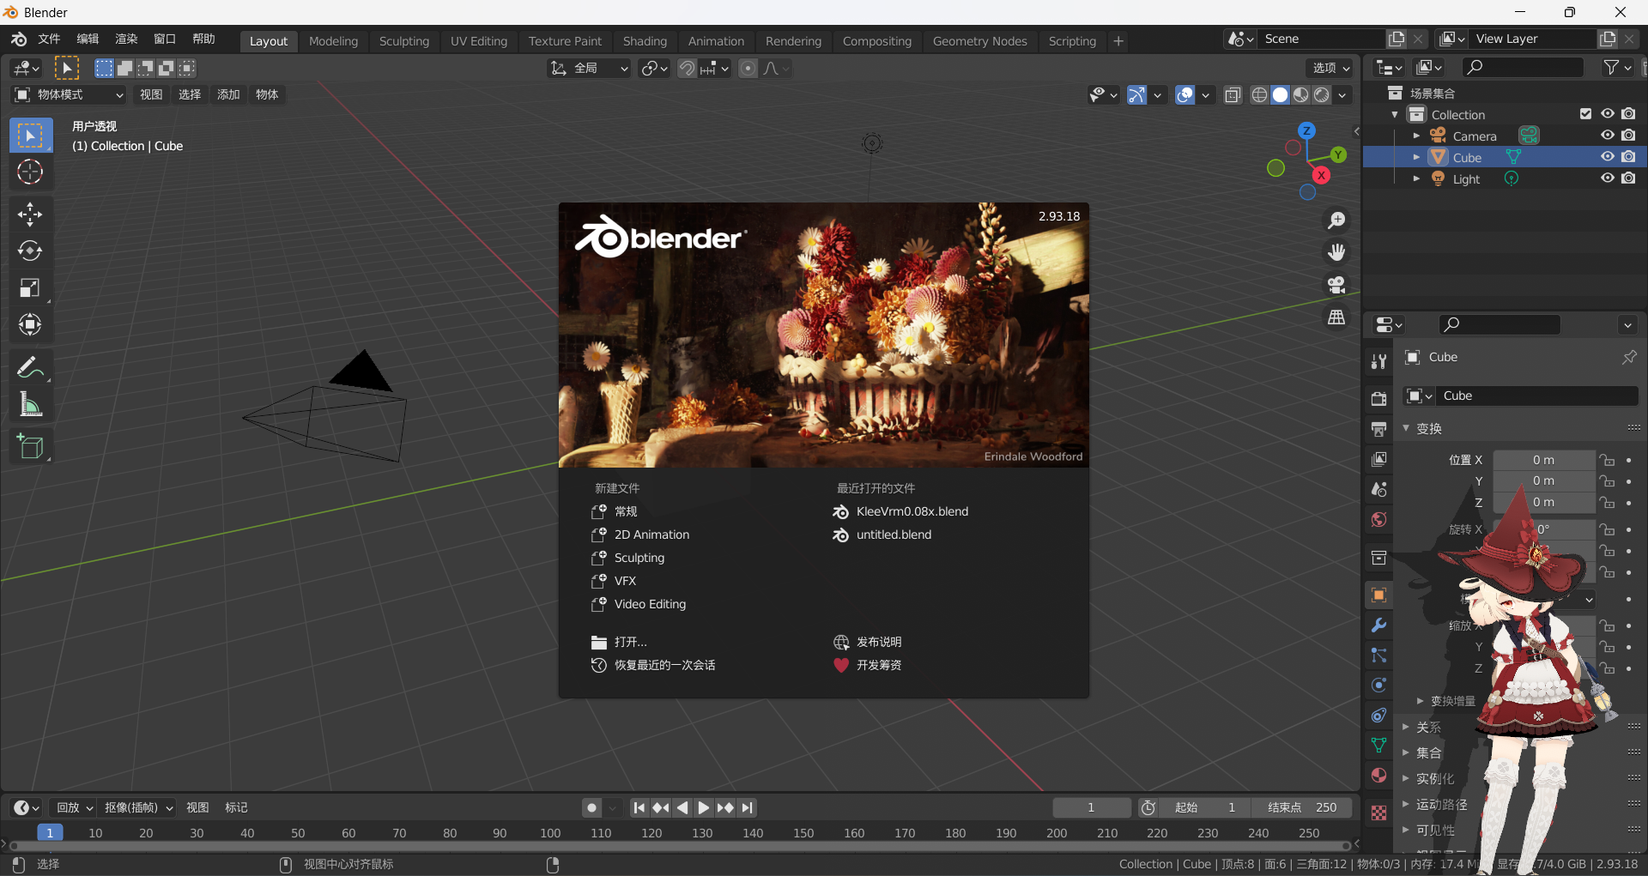Select the Rotate tool
The height and width of the screenshot is (876, 1648).
pyautogui.click(x=30, y=251)
